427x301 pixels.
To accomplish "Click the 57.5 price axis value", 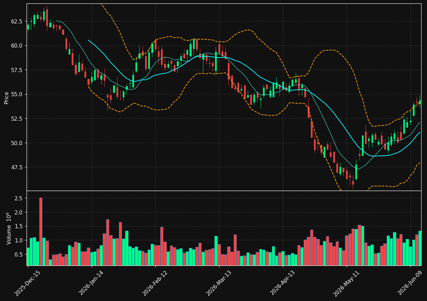I will pos(17,70).
